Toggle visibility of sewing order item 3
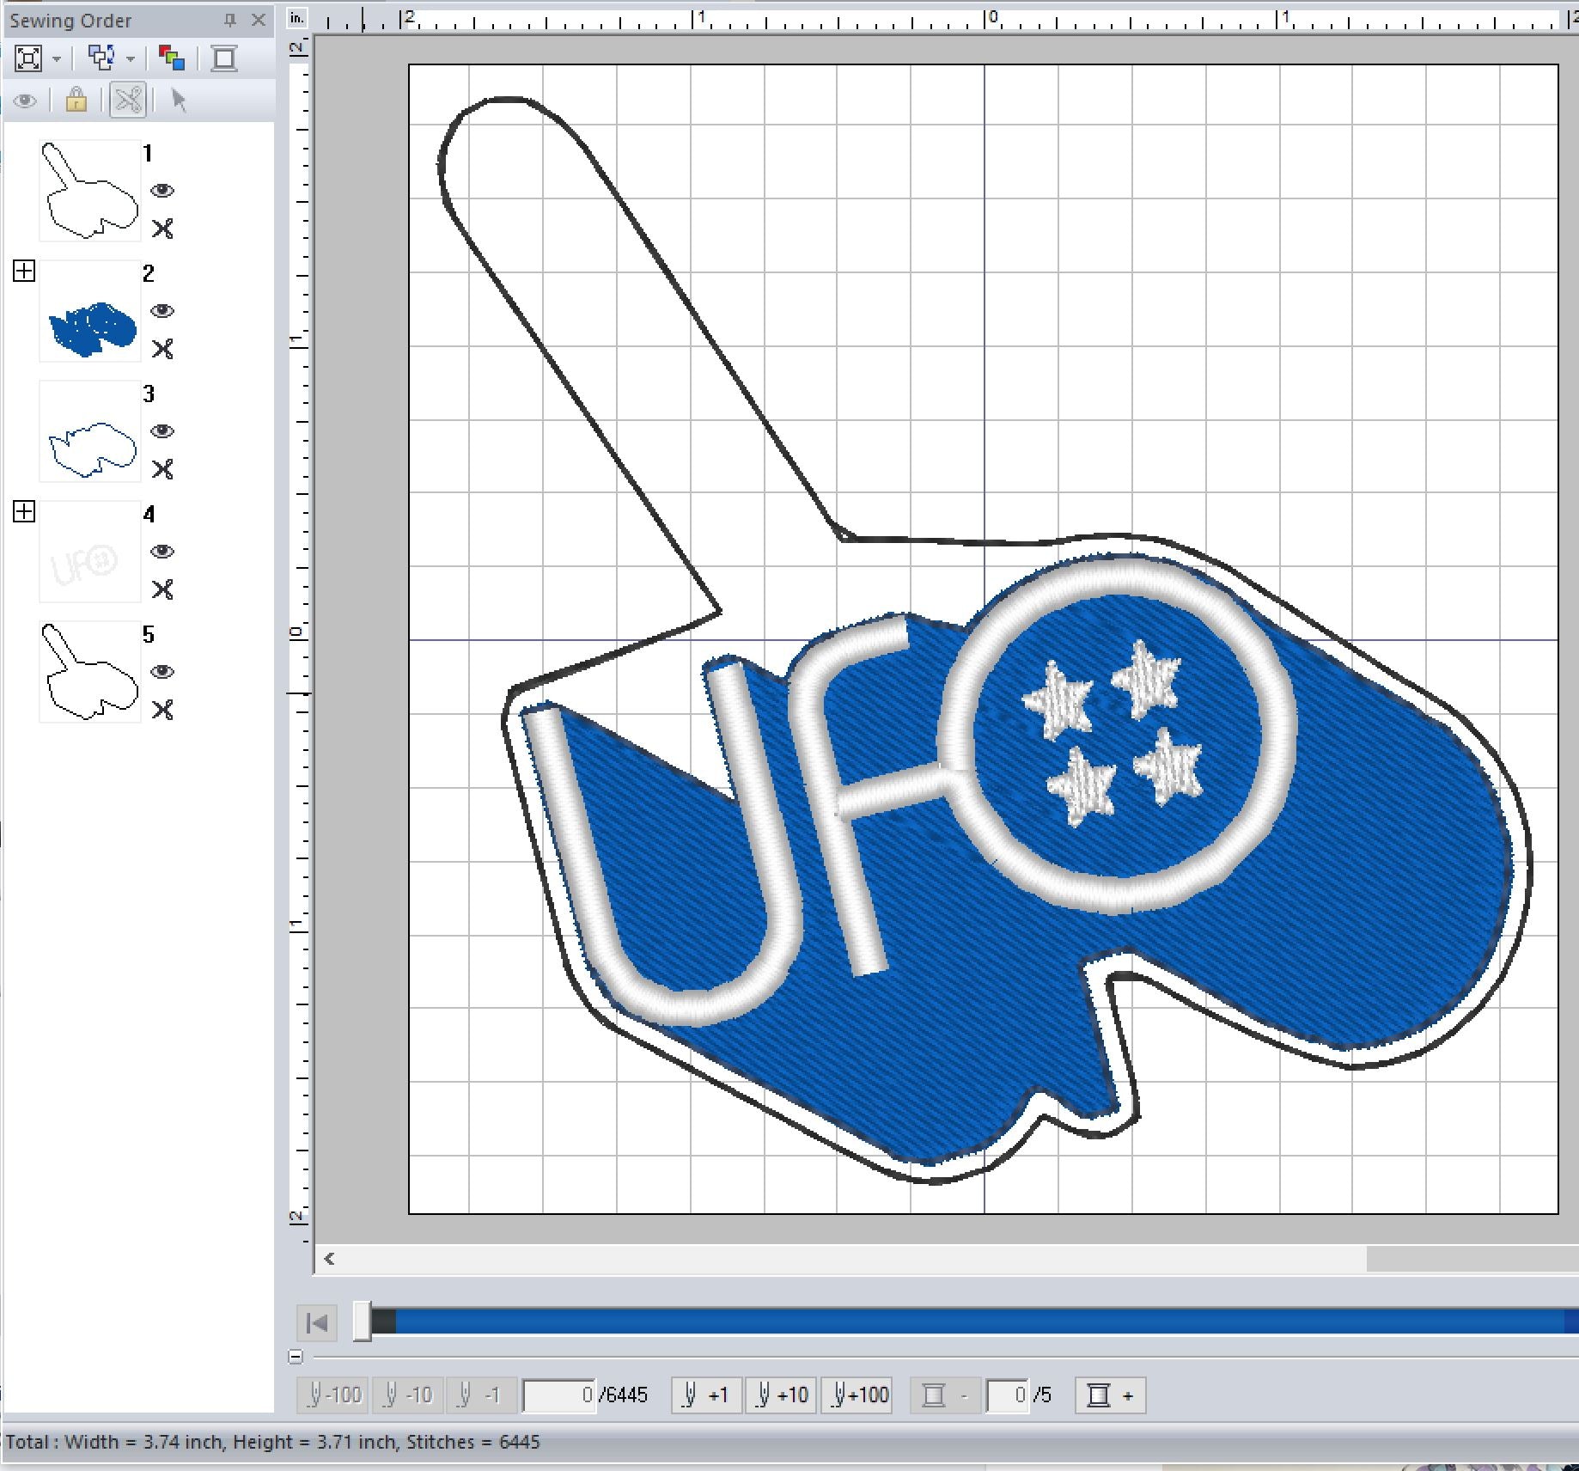 coord(162,431)
